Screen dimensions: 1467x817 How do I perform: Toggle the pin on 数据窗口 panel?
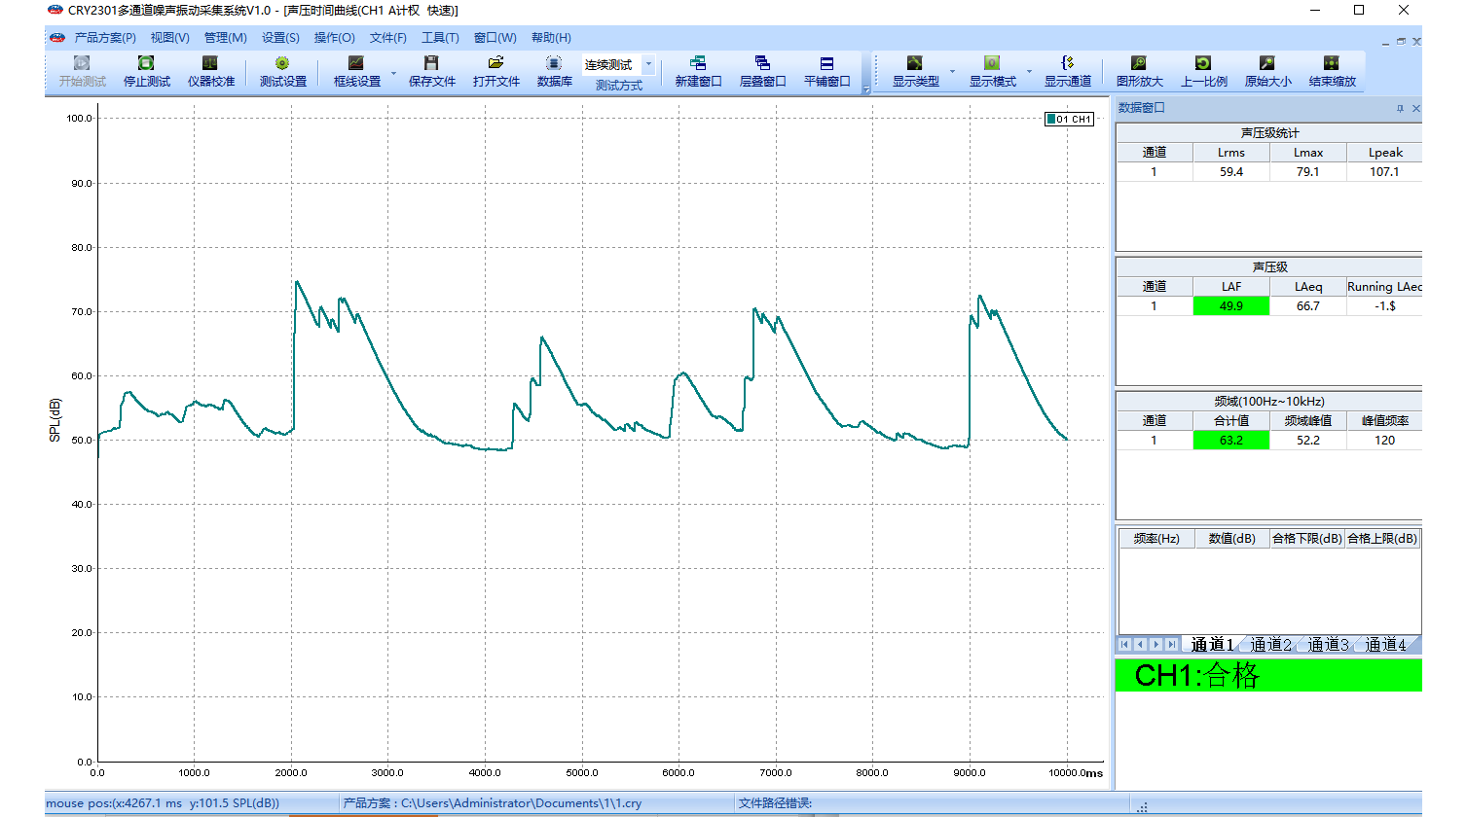1400,109
